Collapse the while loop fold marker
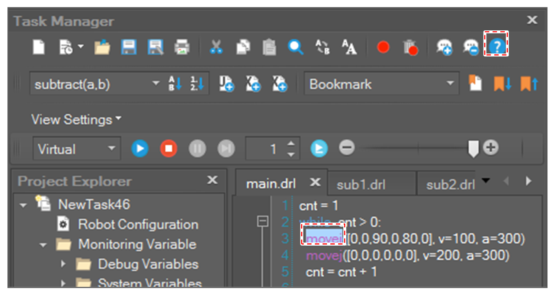Screen dimensions: 549x292 point(263,222)
